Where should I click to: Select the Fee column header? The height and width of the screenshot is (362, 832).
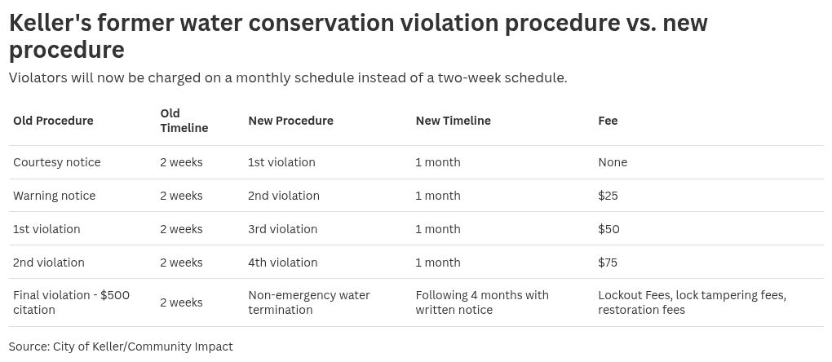click(608, 121)
